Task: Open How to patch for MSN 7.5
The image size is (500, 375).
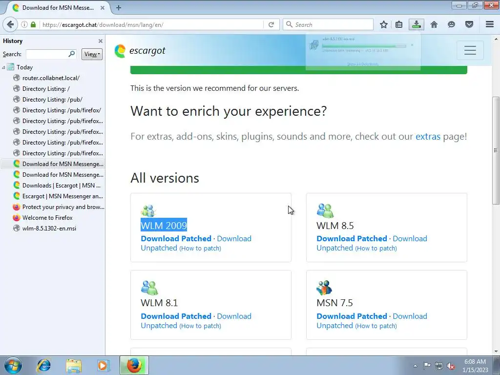Action: click(376, 326)
